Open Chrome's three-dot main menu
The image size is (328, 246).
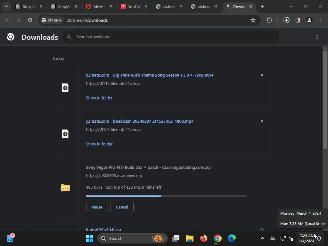click(x=321, y=20)
